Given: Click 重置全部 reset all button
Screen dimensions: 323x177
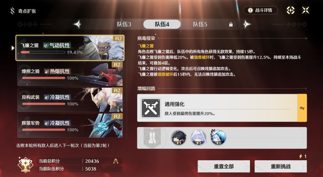Looking at the screenshot, I should coord(224,166).
